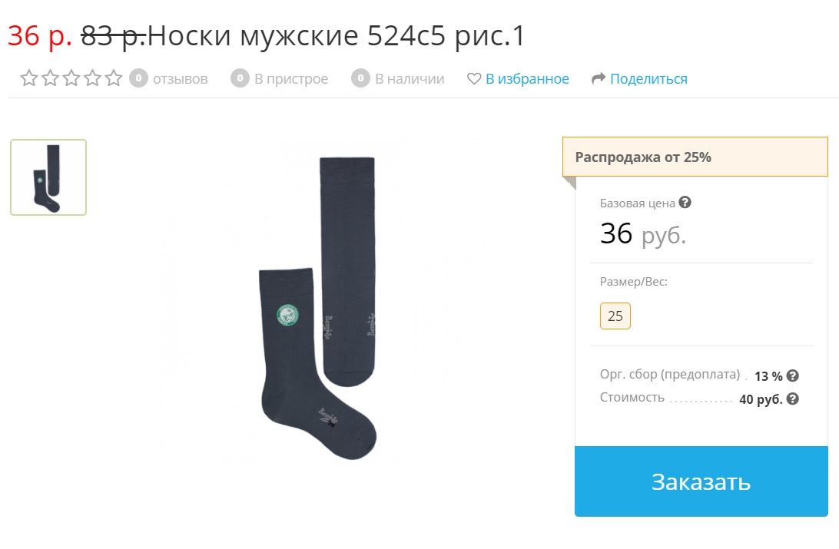This screenshot has height=549, width=839.
Task: Rate product with third star
Action: point(71,78)
